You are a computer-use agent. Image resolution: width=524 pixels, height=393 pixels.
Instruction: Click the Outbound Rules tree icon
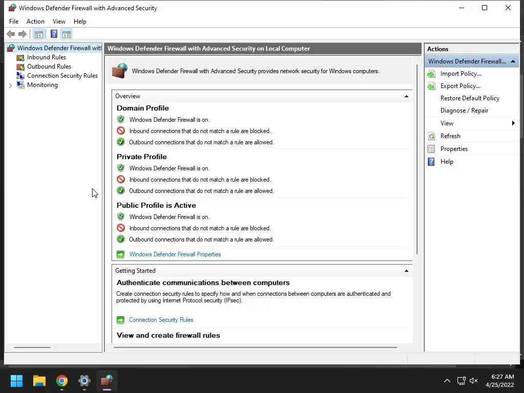coord(20,67)
